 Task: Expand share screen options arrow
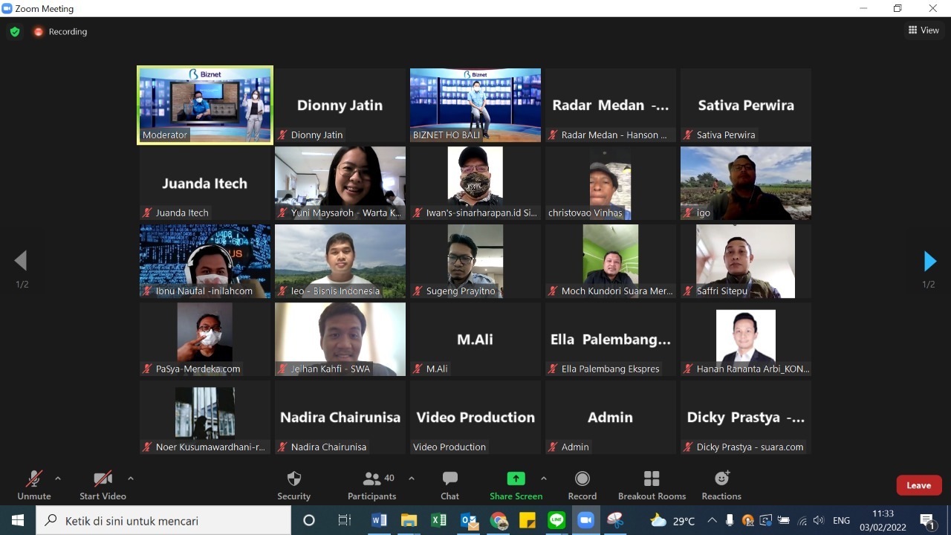[544, 479]
